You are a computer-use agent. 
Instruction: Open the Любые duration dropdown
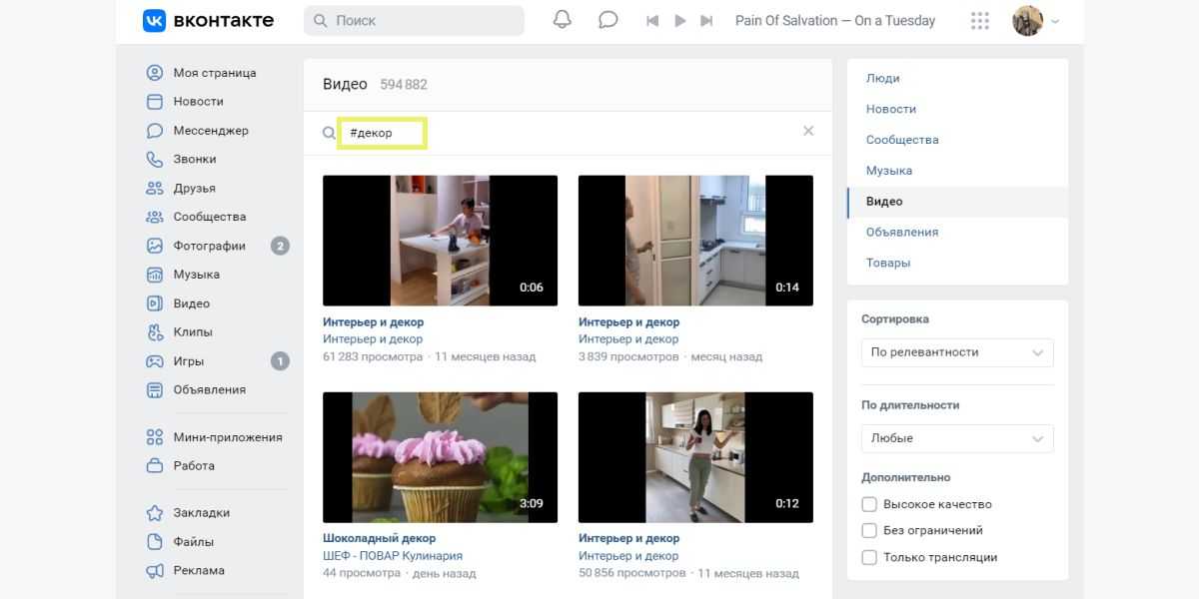(x=956, y=438)
